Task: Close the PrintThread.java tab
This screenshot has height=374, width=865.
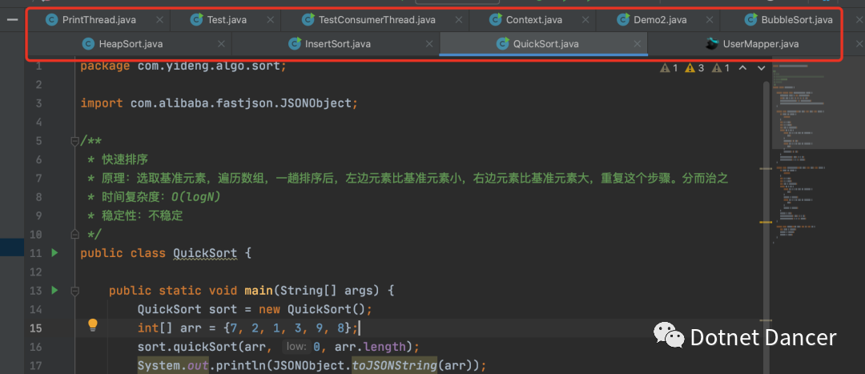Action: point(159,20)
